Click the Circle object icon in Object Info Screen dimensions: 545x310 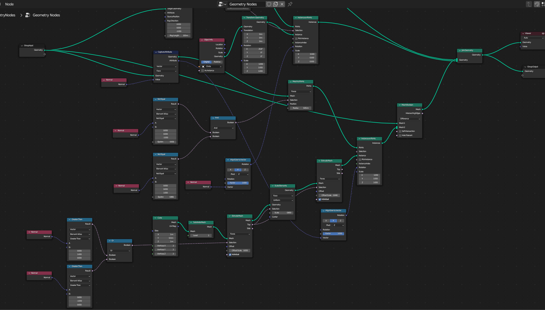(x=203, y=66)
